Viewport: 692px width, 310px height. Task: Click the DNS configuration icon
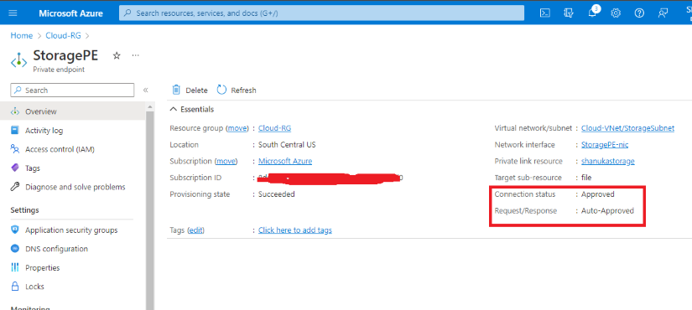coord(15,249)
